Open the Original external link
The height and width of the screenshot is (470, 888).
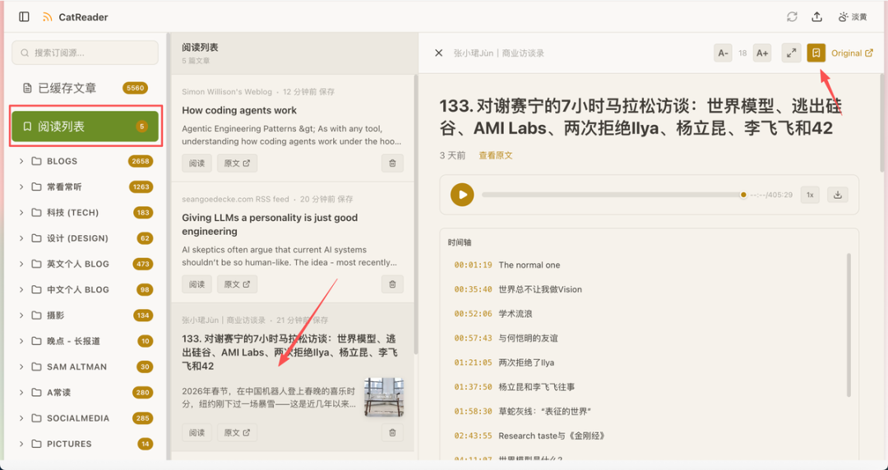[x=853, y=53]
